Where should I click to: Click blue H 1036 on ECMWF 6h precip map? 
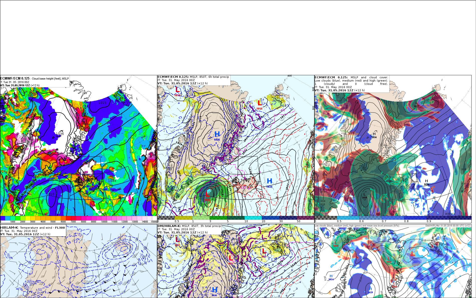pos(217,136)
